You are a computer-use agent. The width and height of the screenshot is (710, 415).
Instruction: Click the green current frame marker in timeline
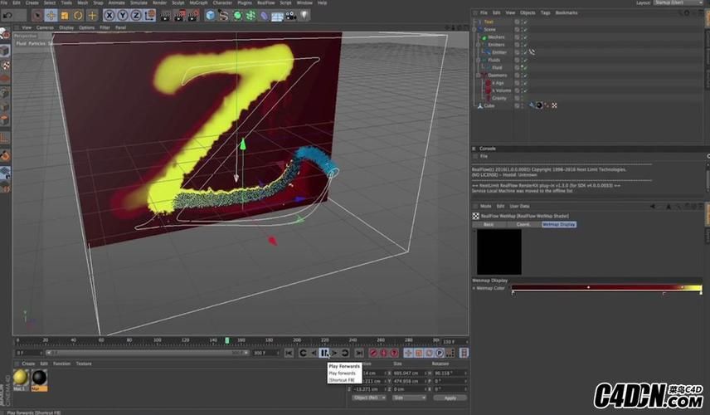point(227,340)
